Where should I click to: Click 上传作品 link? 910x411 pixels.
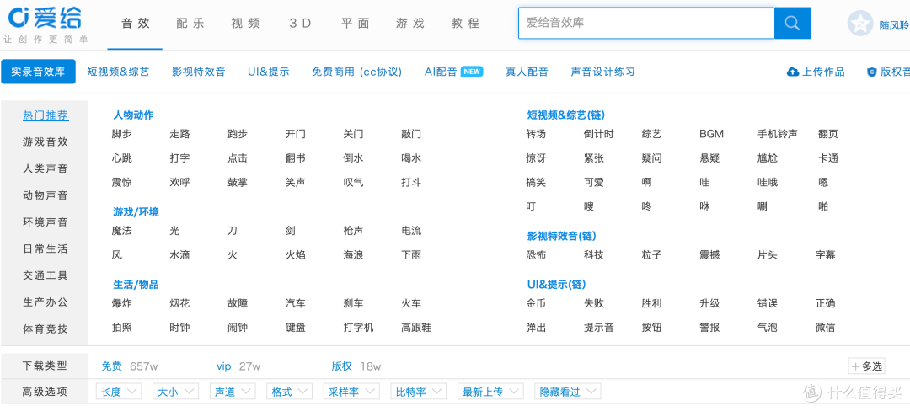(823, 72)
